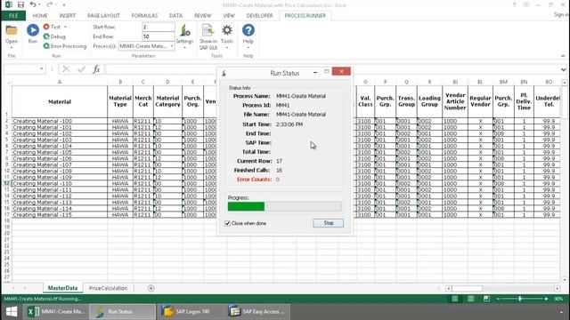The height and width of the screenshot is (320, 570).
Task: Switch to Normal view in status bar
Action: (455, 299)
